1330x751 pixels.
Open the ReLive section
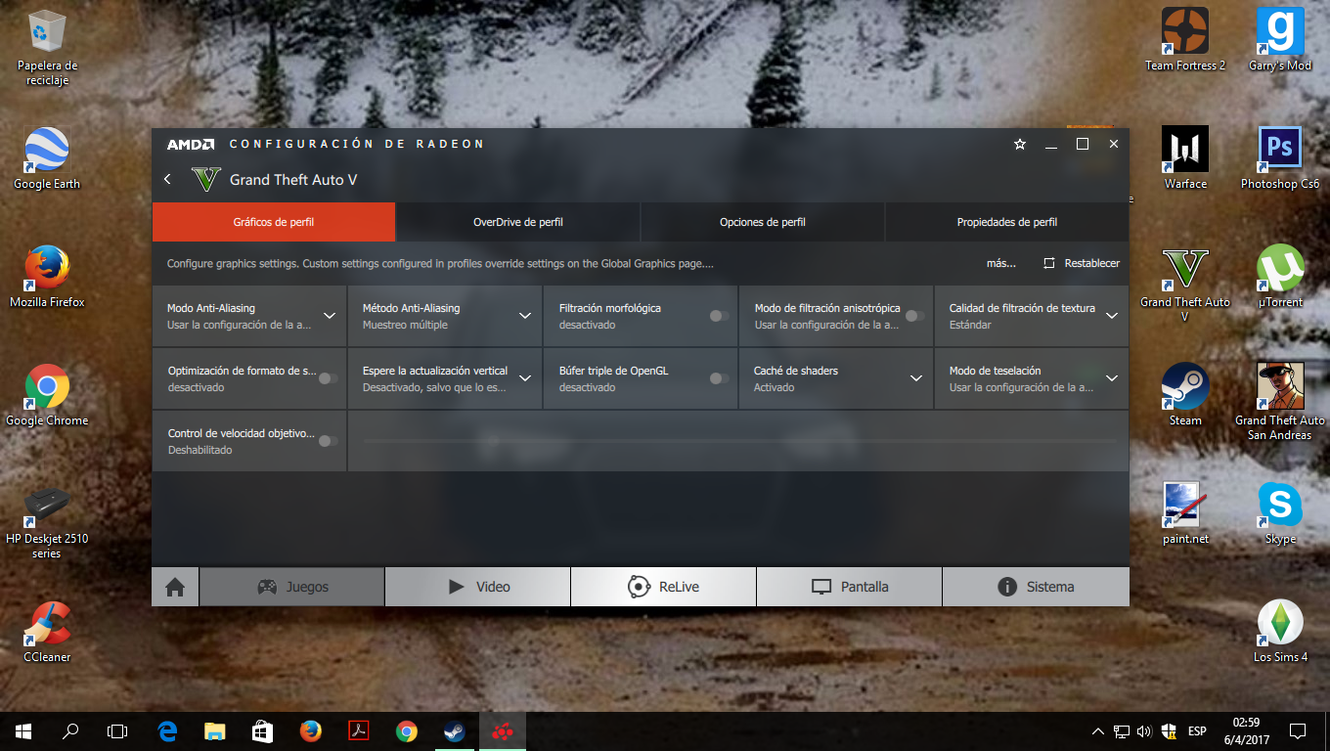coord(664,587)
